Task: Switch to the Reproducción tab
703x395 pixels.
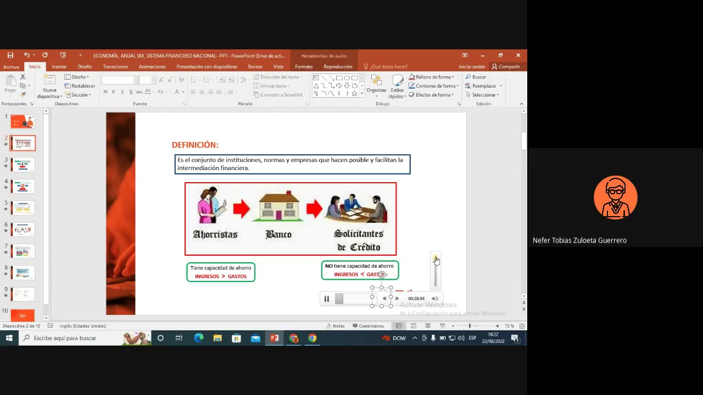Action: click(338, 67)
